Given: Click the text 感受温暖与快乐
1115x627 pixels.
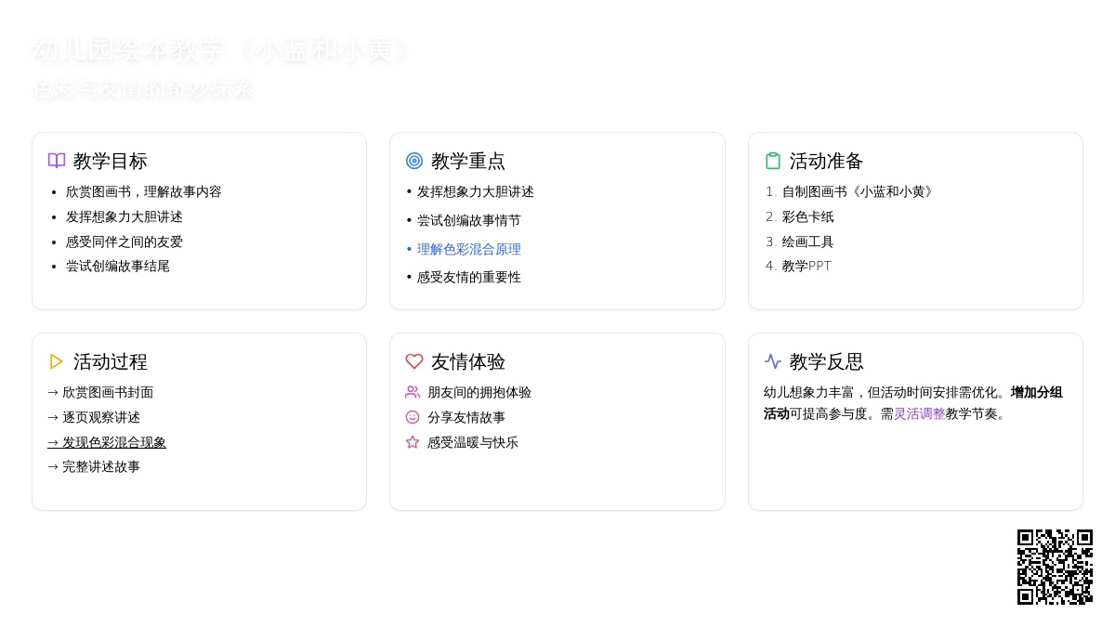Looking at the screenshot, I should point(473,442).
